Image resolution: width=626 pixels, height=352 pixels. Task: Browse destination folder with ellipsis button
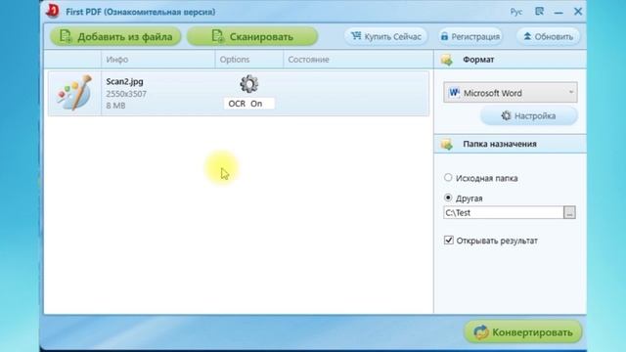569,213
